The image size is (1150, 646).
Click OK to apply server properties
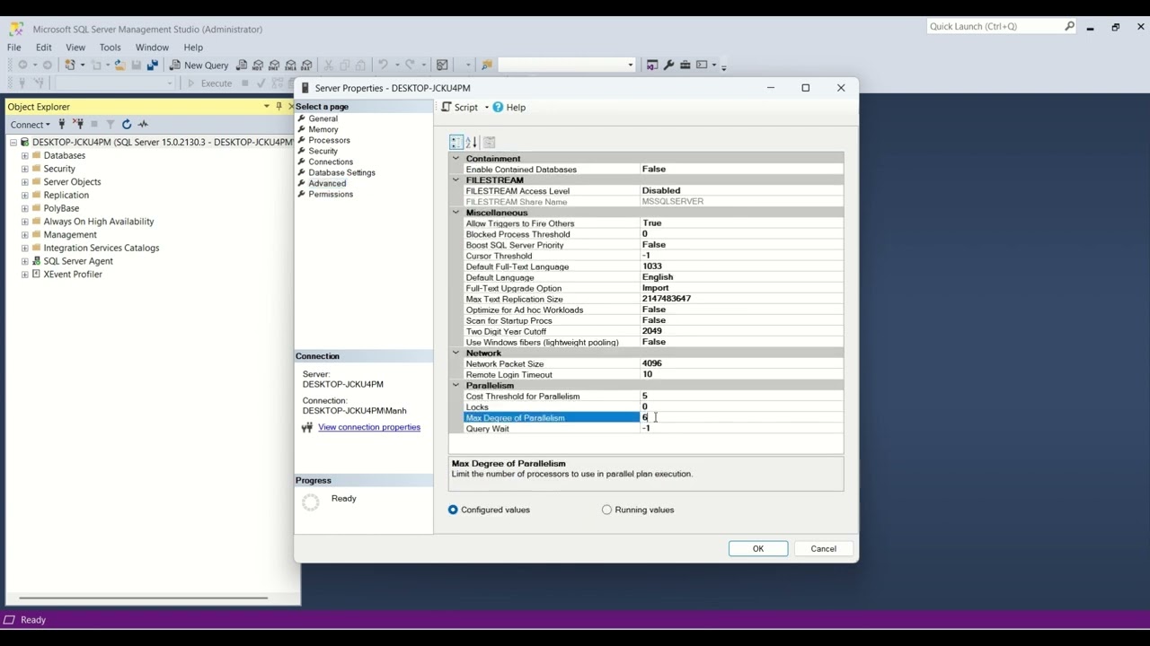[x=758, y=549]
